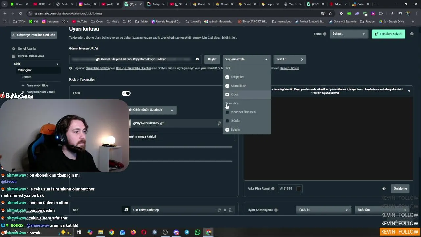Collapse Kick section in sidebar
Screen dimensions: 421x237
tap(57, 64)
